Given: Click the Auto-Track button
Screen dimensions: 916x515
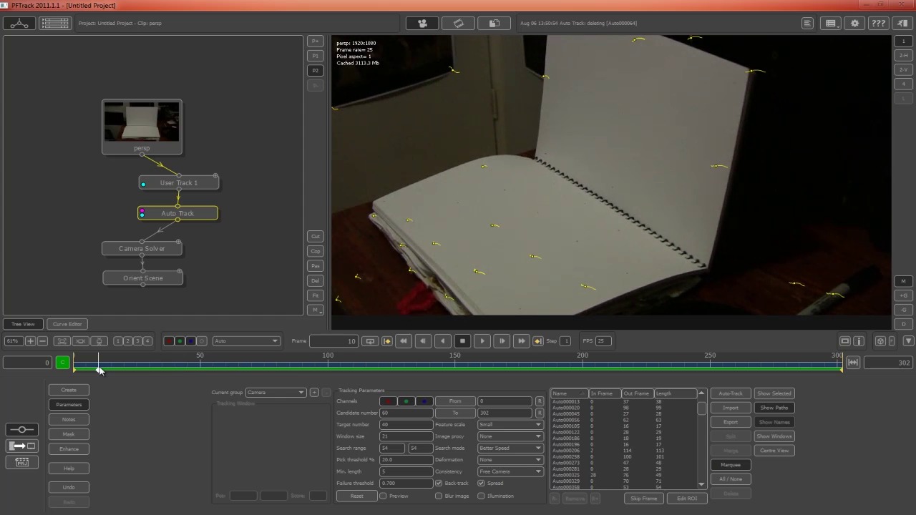Looking at the screenshot, I should coord(731,393).
